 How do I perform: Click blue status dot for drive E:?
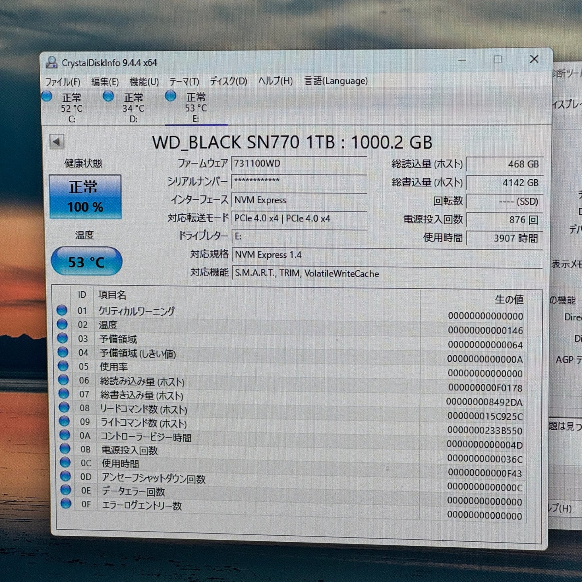(x=171, y=96)
